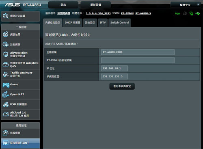Viewport: 203px width, 149px height.
Task: Select Traffic Analyzer menu label
Action: 21,74
